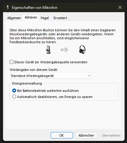127x143 pixels.
Task: Select 'Automatisch deaktivieren, um Energie zu sparen'
Action: 14,97
